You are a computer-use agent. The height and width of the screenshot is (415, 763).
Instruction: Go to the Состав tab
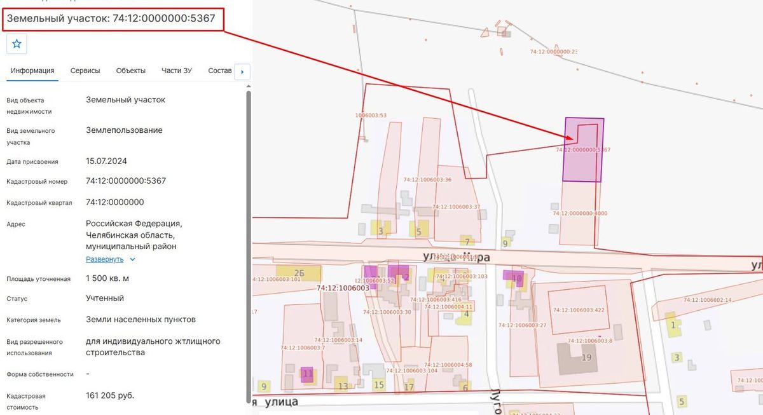click(x=220, y=71)
